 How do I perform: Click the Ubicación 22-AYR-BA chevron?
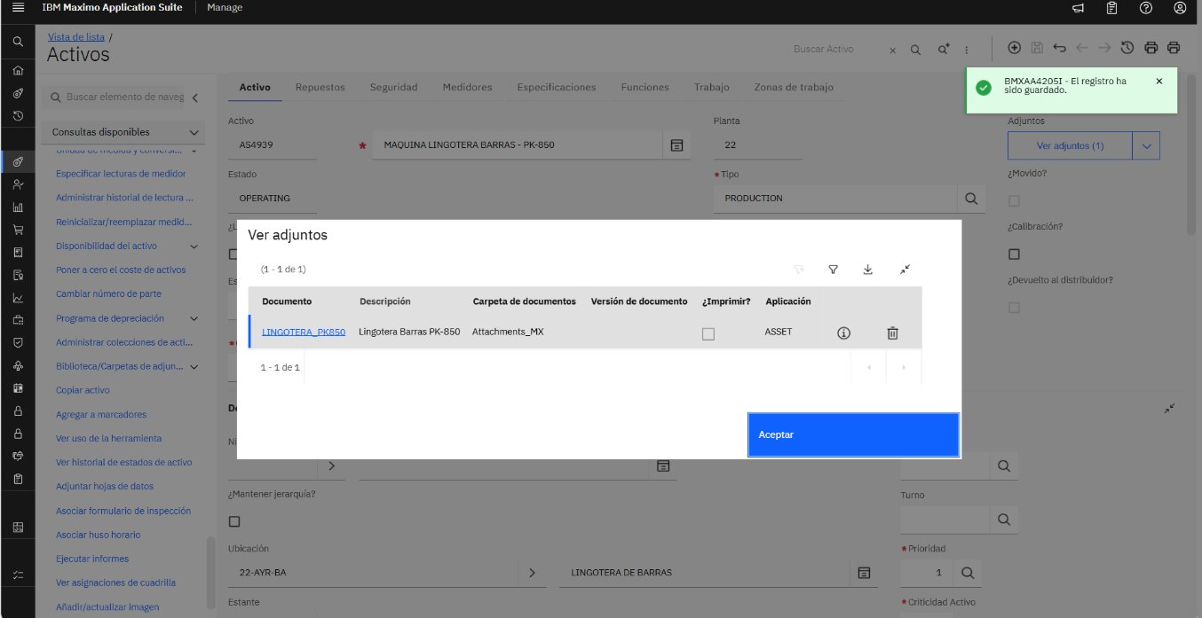pyautogui.click(x=532, y=573)
